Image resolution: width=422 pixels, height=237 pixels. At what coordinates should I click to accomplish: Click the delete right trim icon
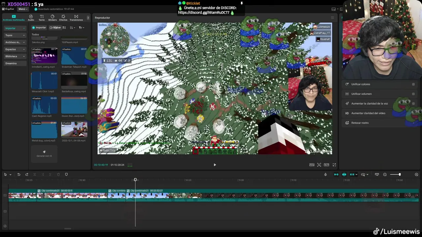point(50,174)
